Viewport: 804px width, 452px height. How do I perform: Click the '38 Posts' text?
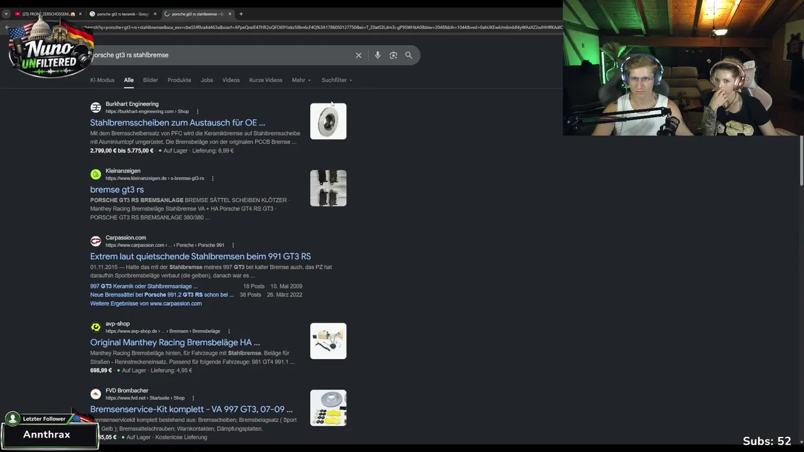click(x=251, y=294)
